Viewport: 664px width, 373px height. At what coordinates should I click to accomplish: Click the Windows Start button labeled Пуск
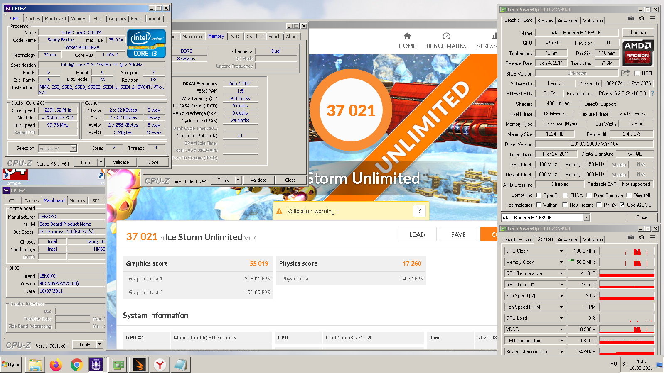tap(11, 365)
